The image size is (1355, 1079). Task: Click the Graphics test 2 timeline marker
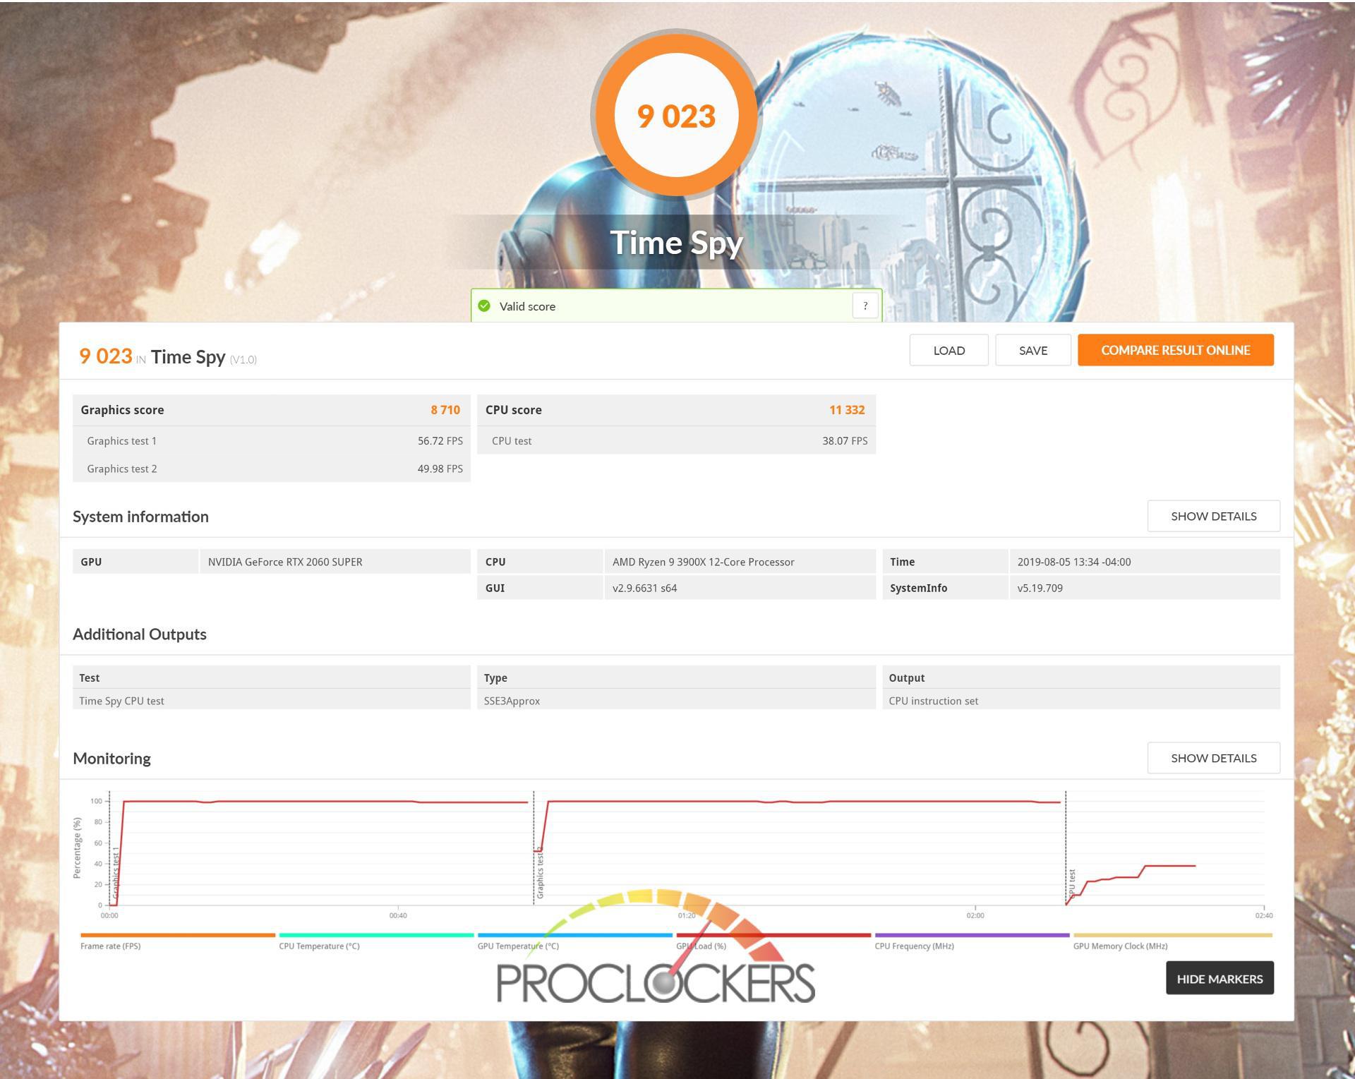click(x=540, y=874)
